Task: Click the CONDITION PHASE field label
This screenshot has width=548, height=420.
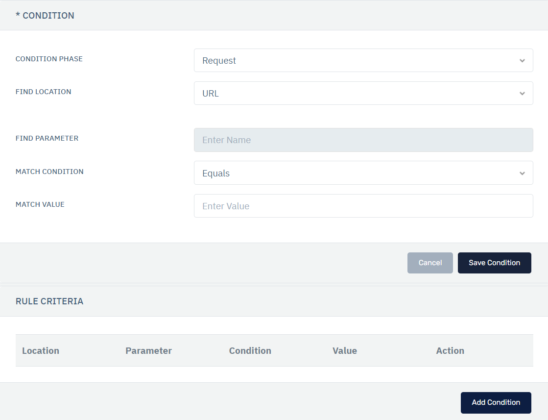Action: point(49,59)
